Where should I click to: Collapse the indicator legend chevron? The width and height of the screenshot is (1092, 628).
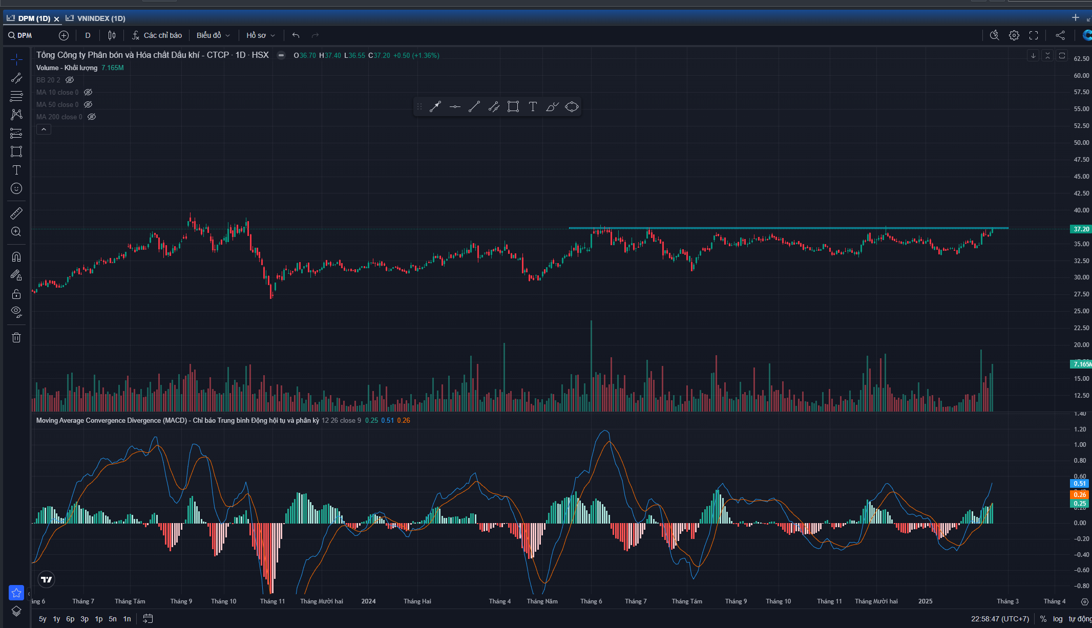click(44, 129)
